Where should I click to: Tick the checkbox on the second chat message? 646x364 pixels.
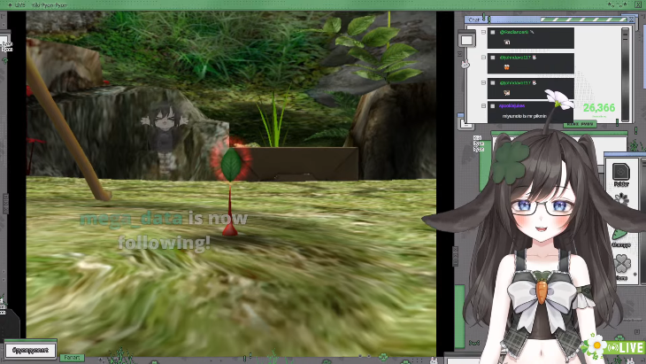point(492,58)
